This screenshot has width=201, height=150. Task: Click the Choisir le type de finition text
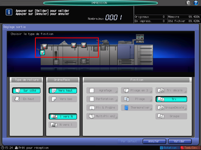point(32,34)
